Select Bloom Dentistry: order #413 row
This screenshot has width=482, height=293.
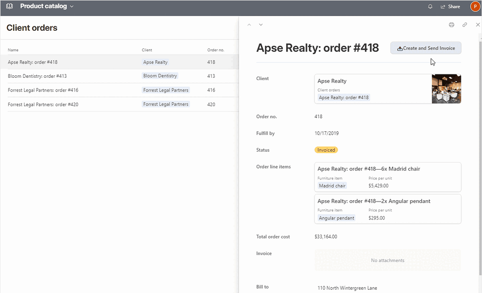tap(37, 76)
